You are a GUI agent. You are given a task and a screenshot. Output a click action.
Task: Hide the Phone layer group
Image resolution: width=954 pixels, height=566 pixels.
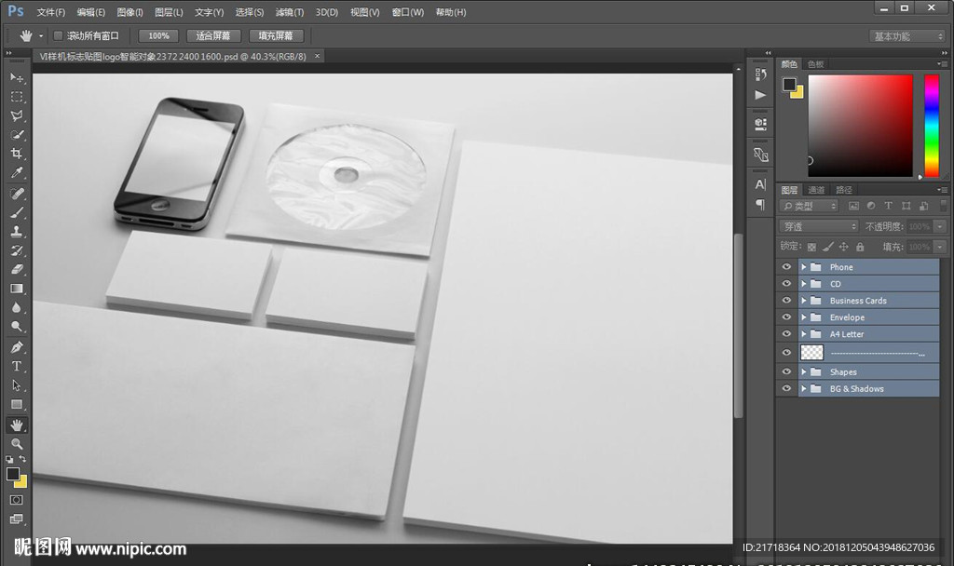coord(786,267)
